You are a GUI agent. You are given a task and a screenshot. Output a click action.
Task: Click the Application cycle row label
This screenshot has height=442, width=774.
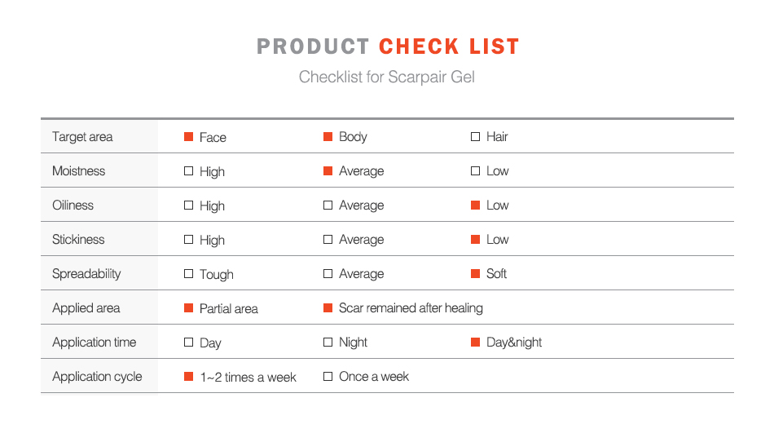click(x=97, y=377)
